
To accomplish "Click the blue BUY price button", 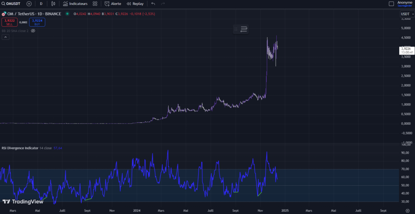I will pyautogui.click(x=37, y=22).
